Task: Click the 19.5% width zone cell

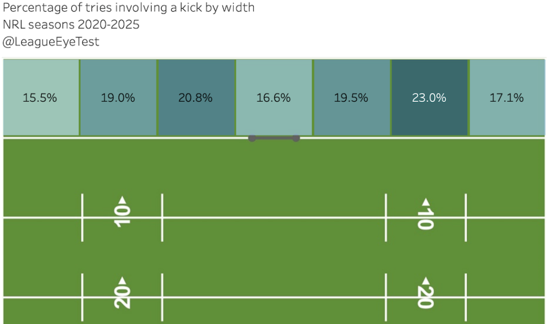Action: coord(351,97)
